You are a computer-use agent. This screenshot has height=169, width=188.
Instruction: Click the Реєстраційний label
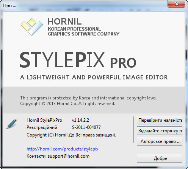pyautogui.click(x=42, y=127)
